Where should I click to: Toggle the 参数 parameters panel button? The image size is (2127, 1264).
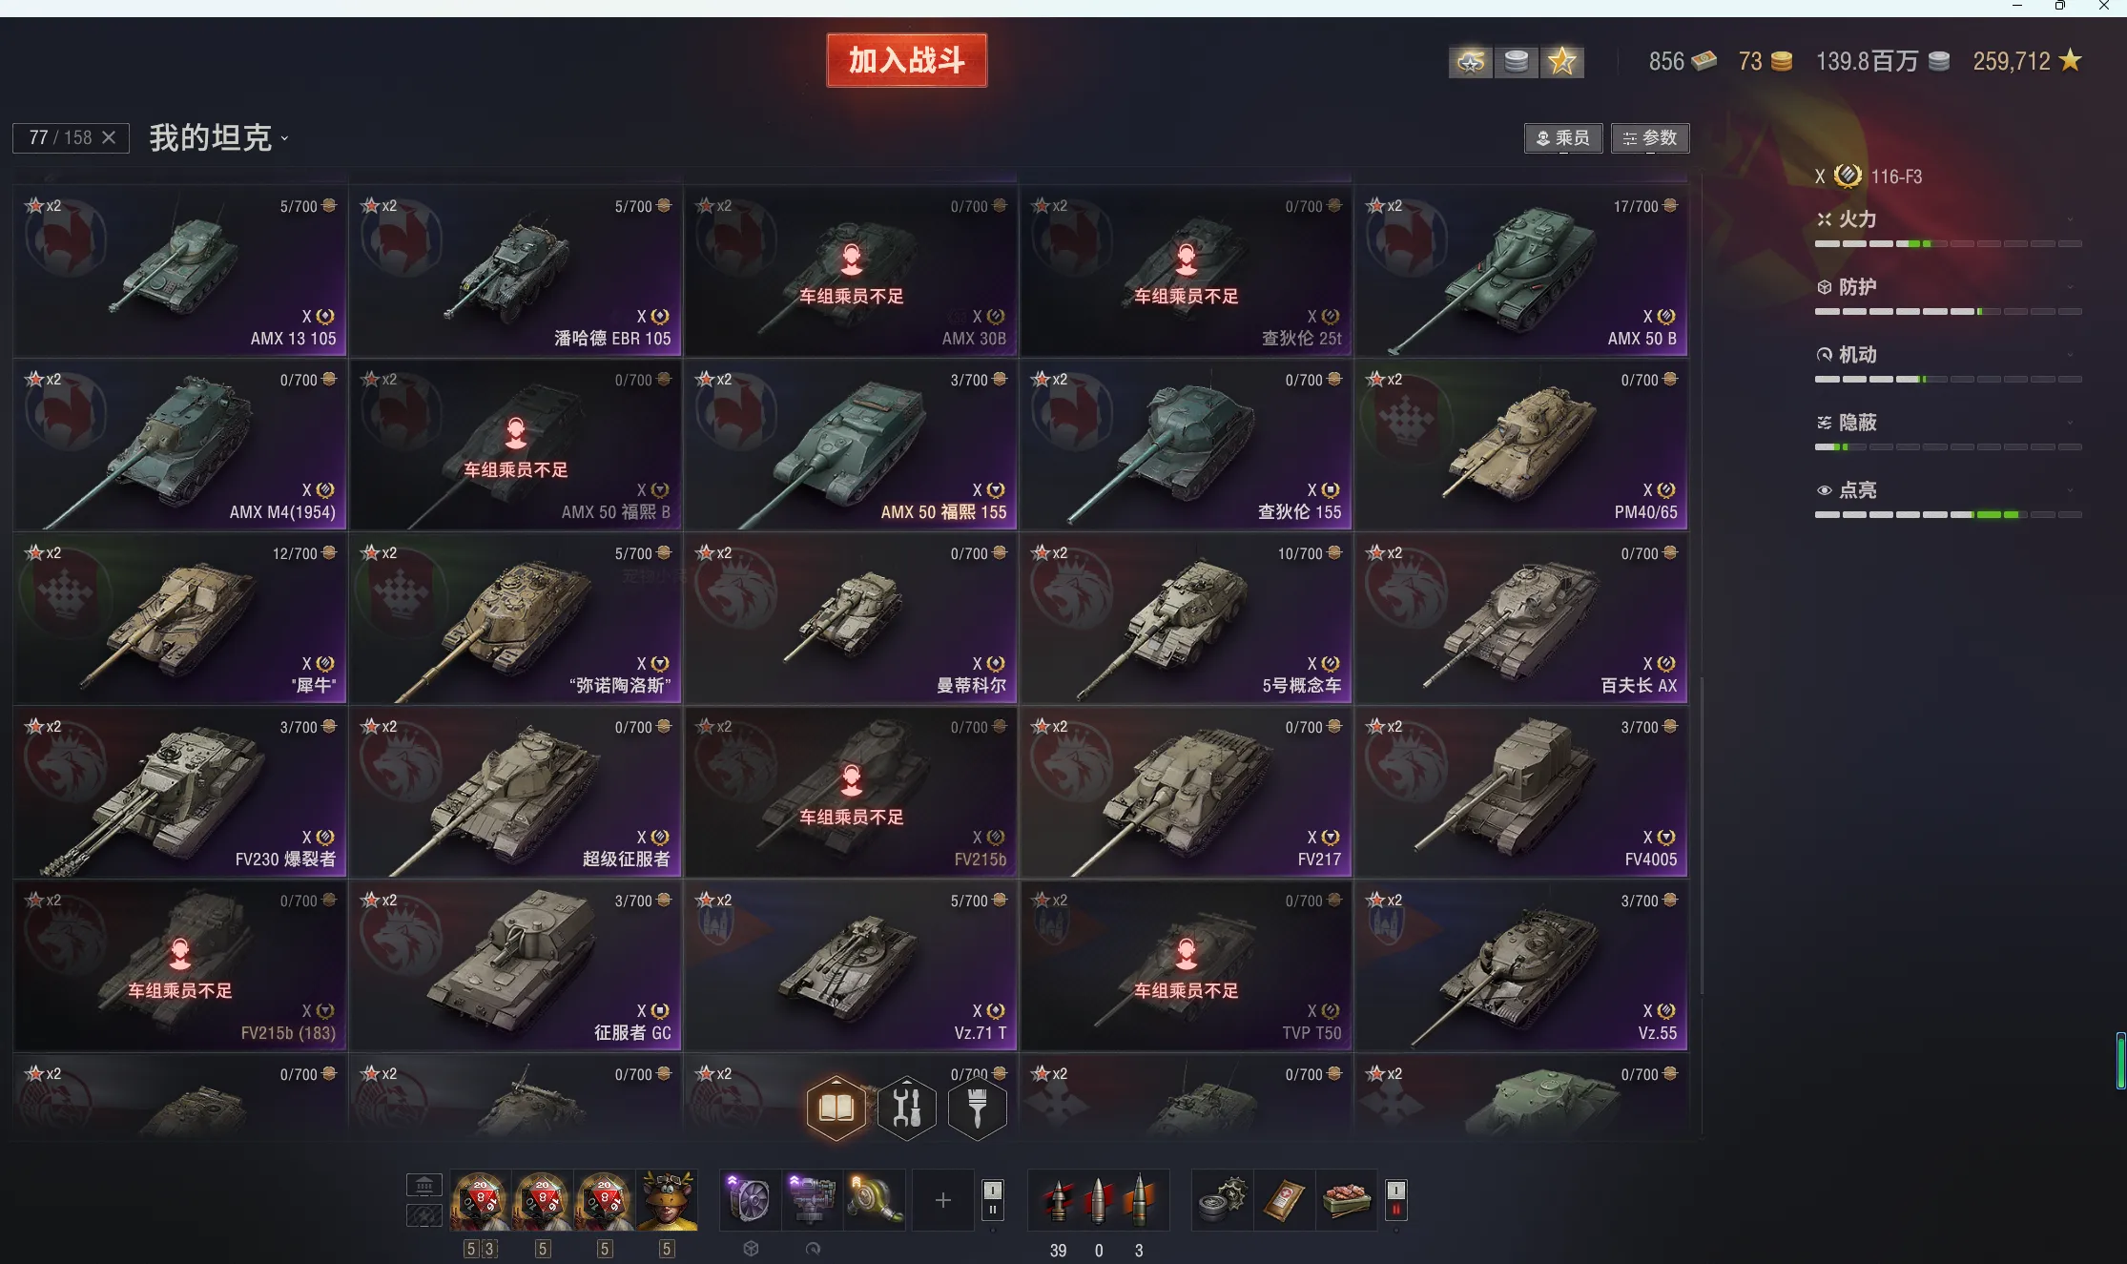(1650, 138)
